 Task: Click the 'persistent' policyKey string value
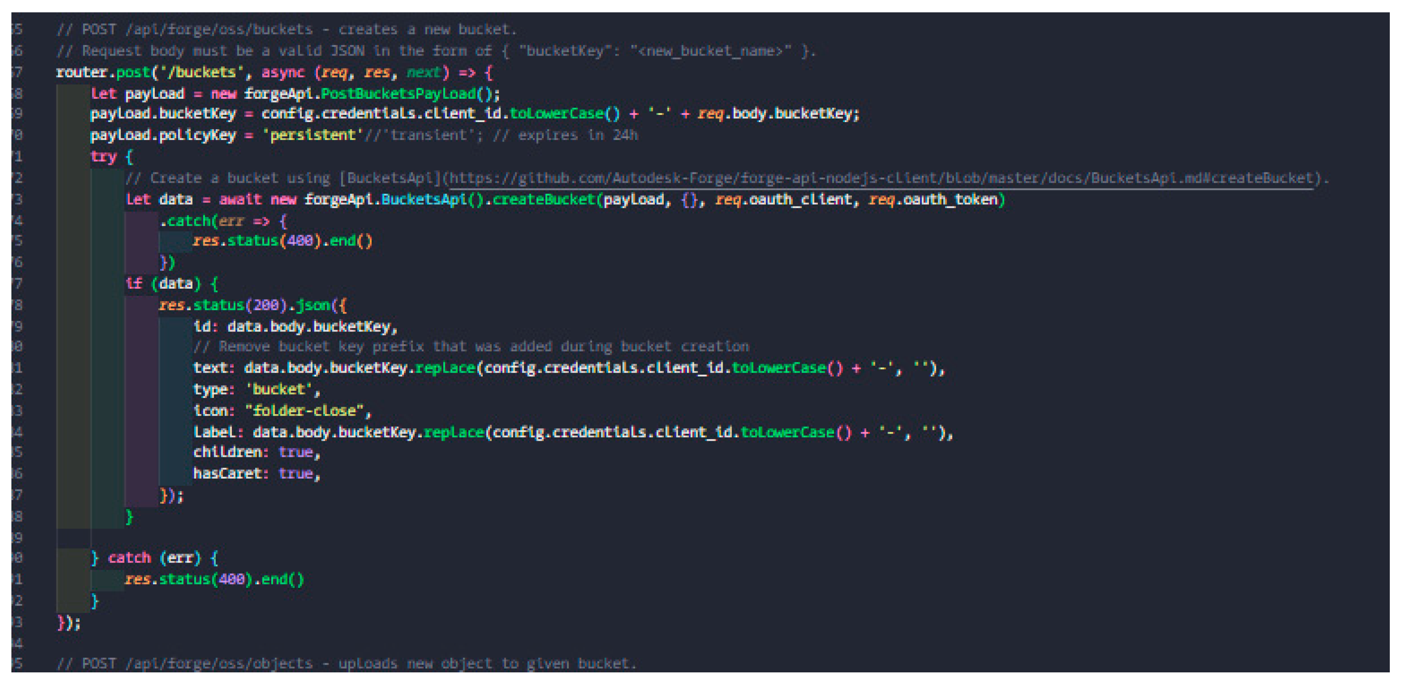point(313,135)
